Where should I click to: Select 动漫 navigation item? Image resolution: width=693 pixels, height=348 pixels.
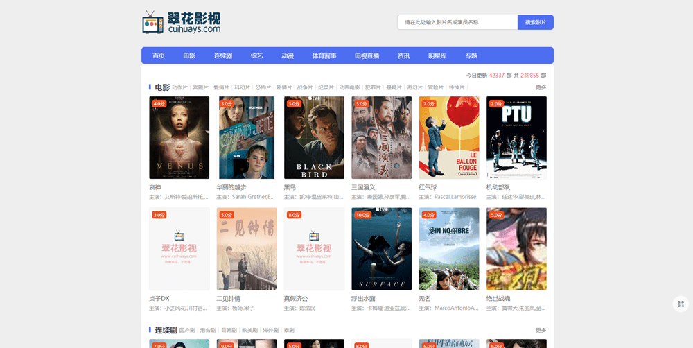[288, 55]
